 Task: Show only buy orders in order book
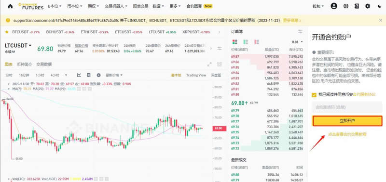(246, 42)
